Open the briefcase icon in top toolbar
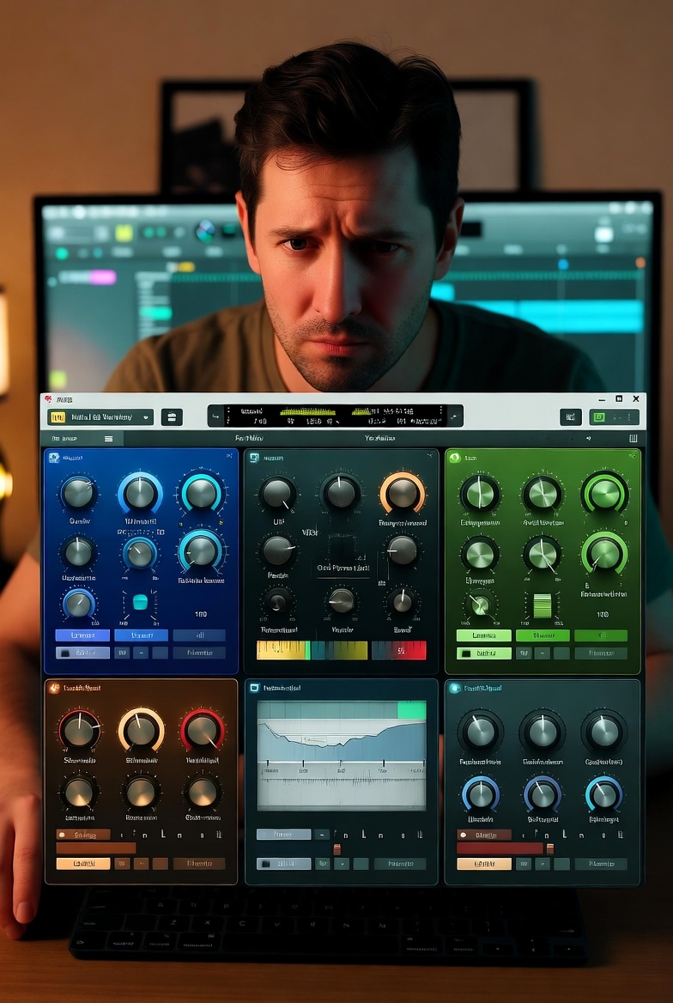Viewport: 673px width, 1003px height. coord(172,417)
